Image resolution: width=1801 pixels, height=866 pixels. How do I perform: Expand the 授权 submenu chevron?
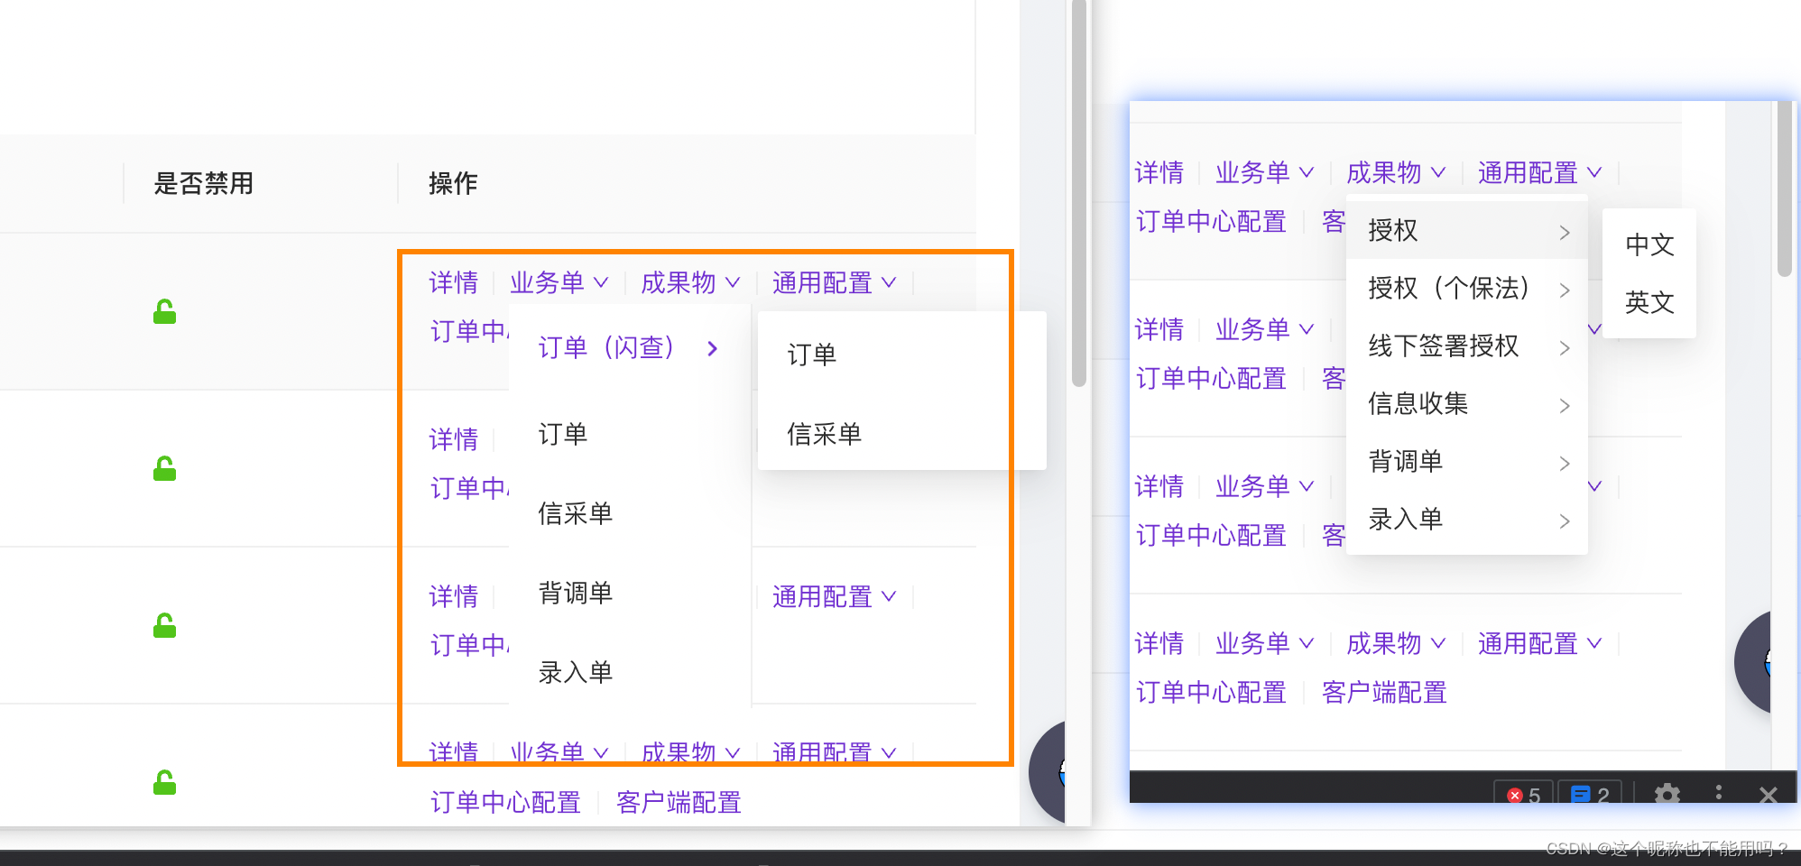tap(1565, 232)
